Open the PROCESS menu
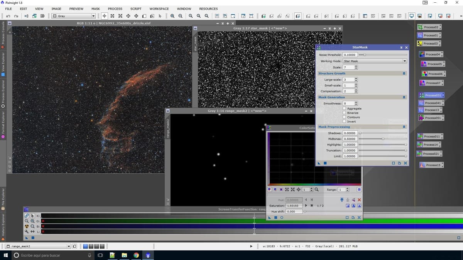The height and width of the screenshot is (260, 463). pyautogui.click(x=115, y=9)
